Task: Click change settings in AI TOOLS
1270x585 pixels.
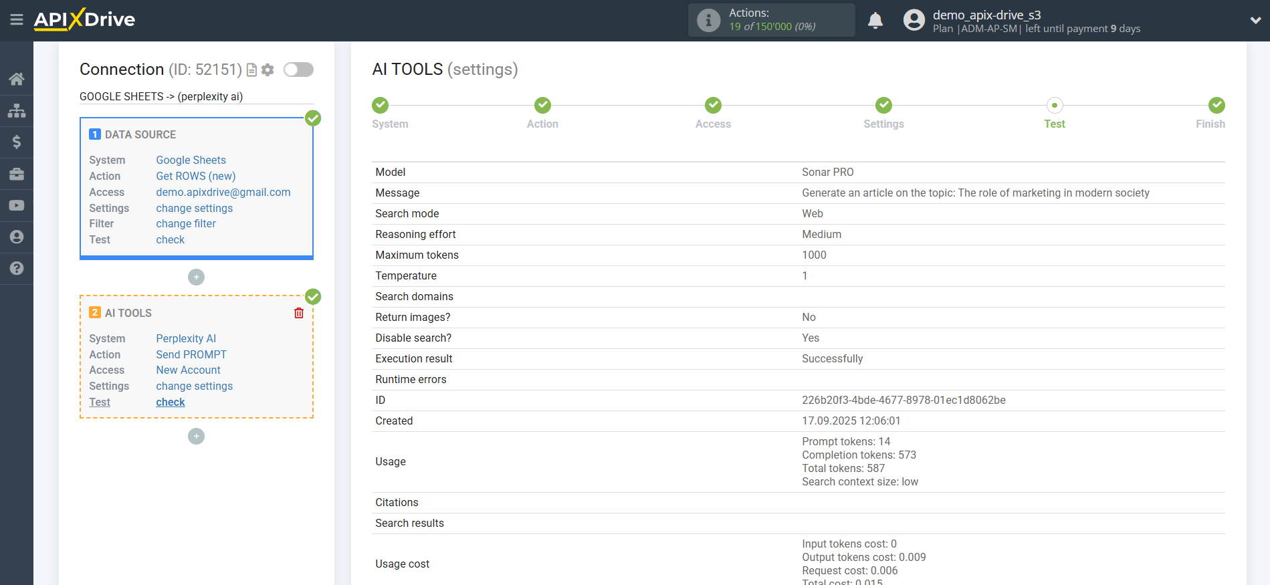Action: click(194, 386)
